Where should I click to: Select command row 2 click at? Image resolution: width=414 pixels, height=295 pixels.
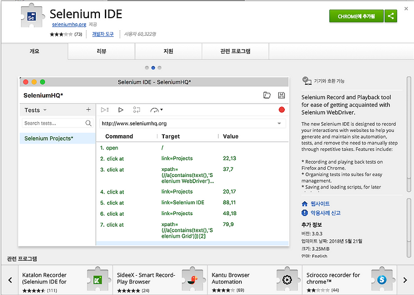[193, 158]
